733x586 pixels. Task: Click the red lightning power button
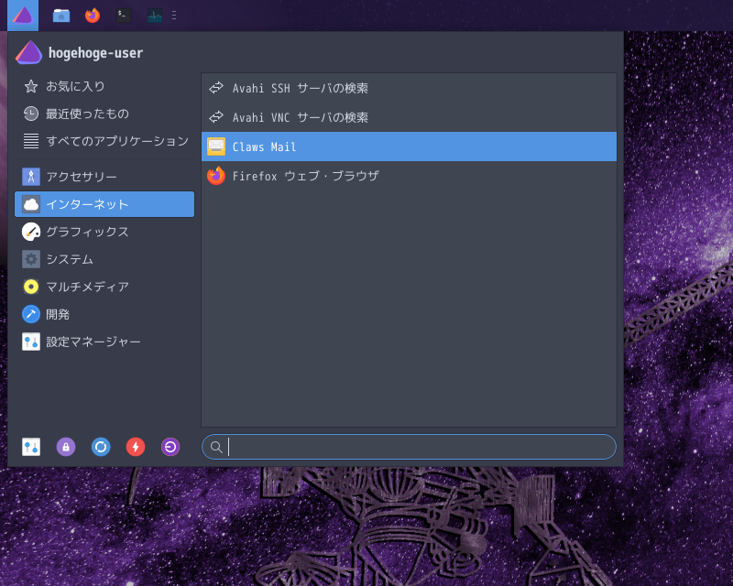coord(136,447)
